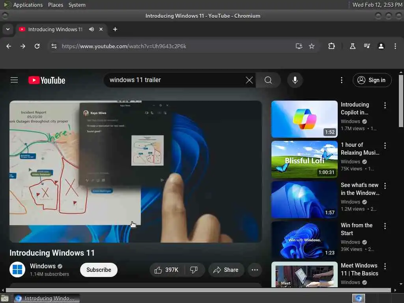Open the 1:57 Windows bloom thumbnail

click(x=304, y=199)
